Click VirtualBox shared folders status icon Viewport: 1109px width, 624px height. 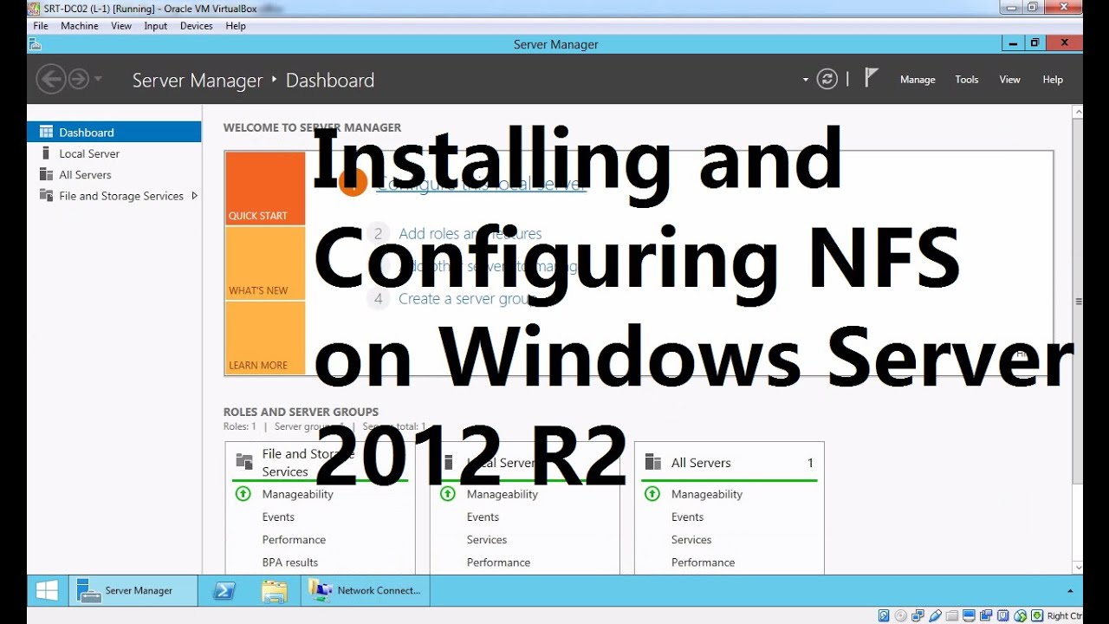point(952,615)
